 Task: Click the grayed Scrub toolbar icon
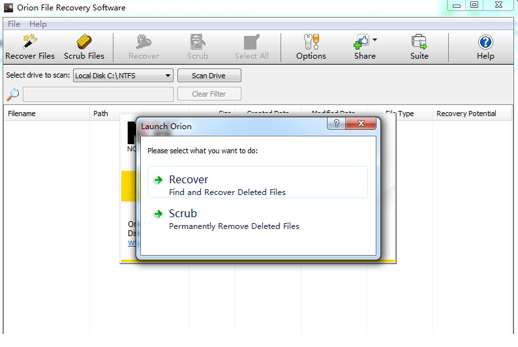[x=198, y=42]
